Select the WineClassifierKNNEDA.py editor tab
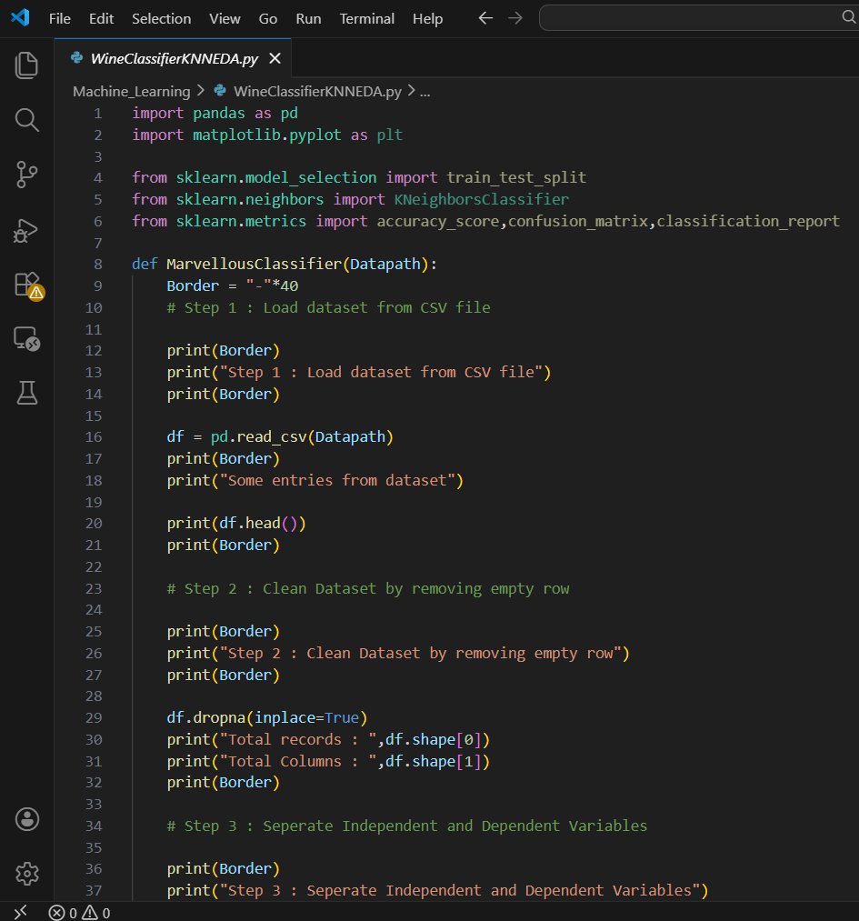The image size is (859, 921). coord(173,59)
